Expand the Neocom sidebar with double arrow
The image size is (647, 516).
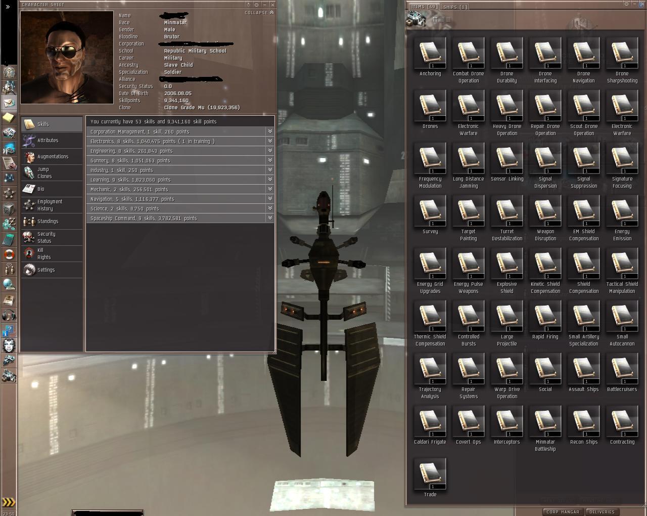tap(9, 7)
